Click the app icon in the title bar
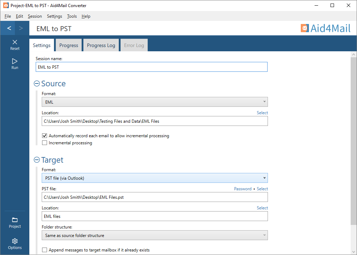357x255 pixels. click(6, 5)
